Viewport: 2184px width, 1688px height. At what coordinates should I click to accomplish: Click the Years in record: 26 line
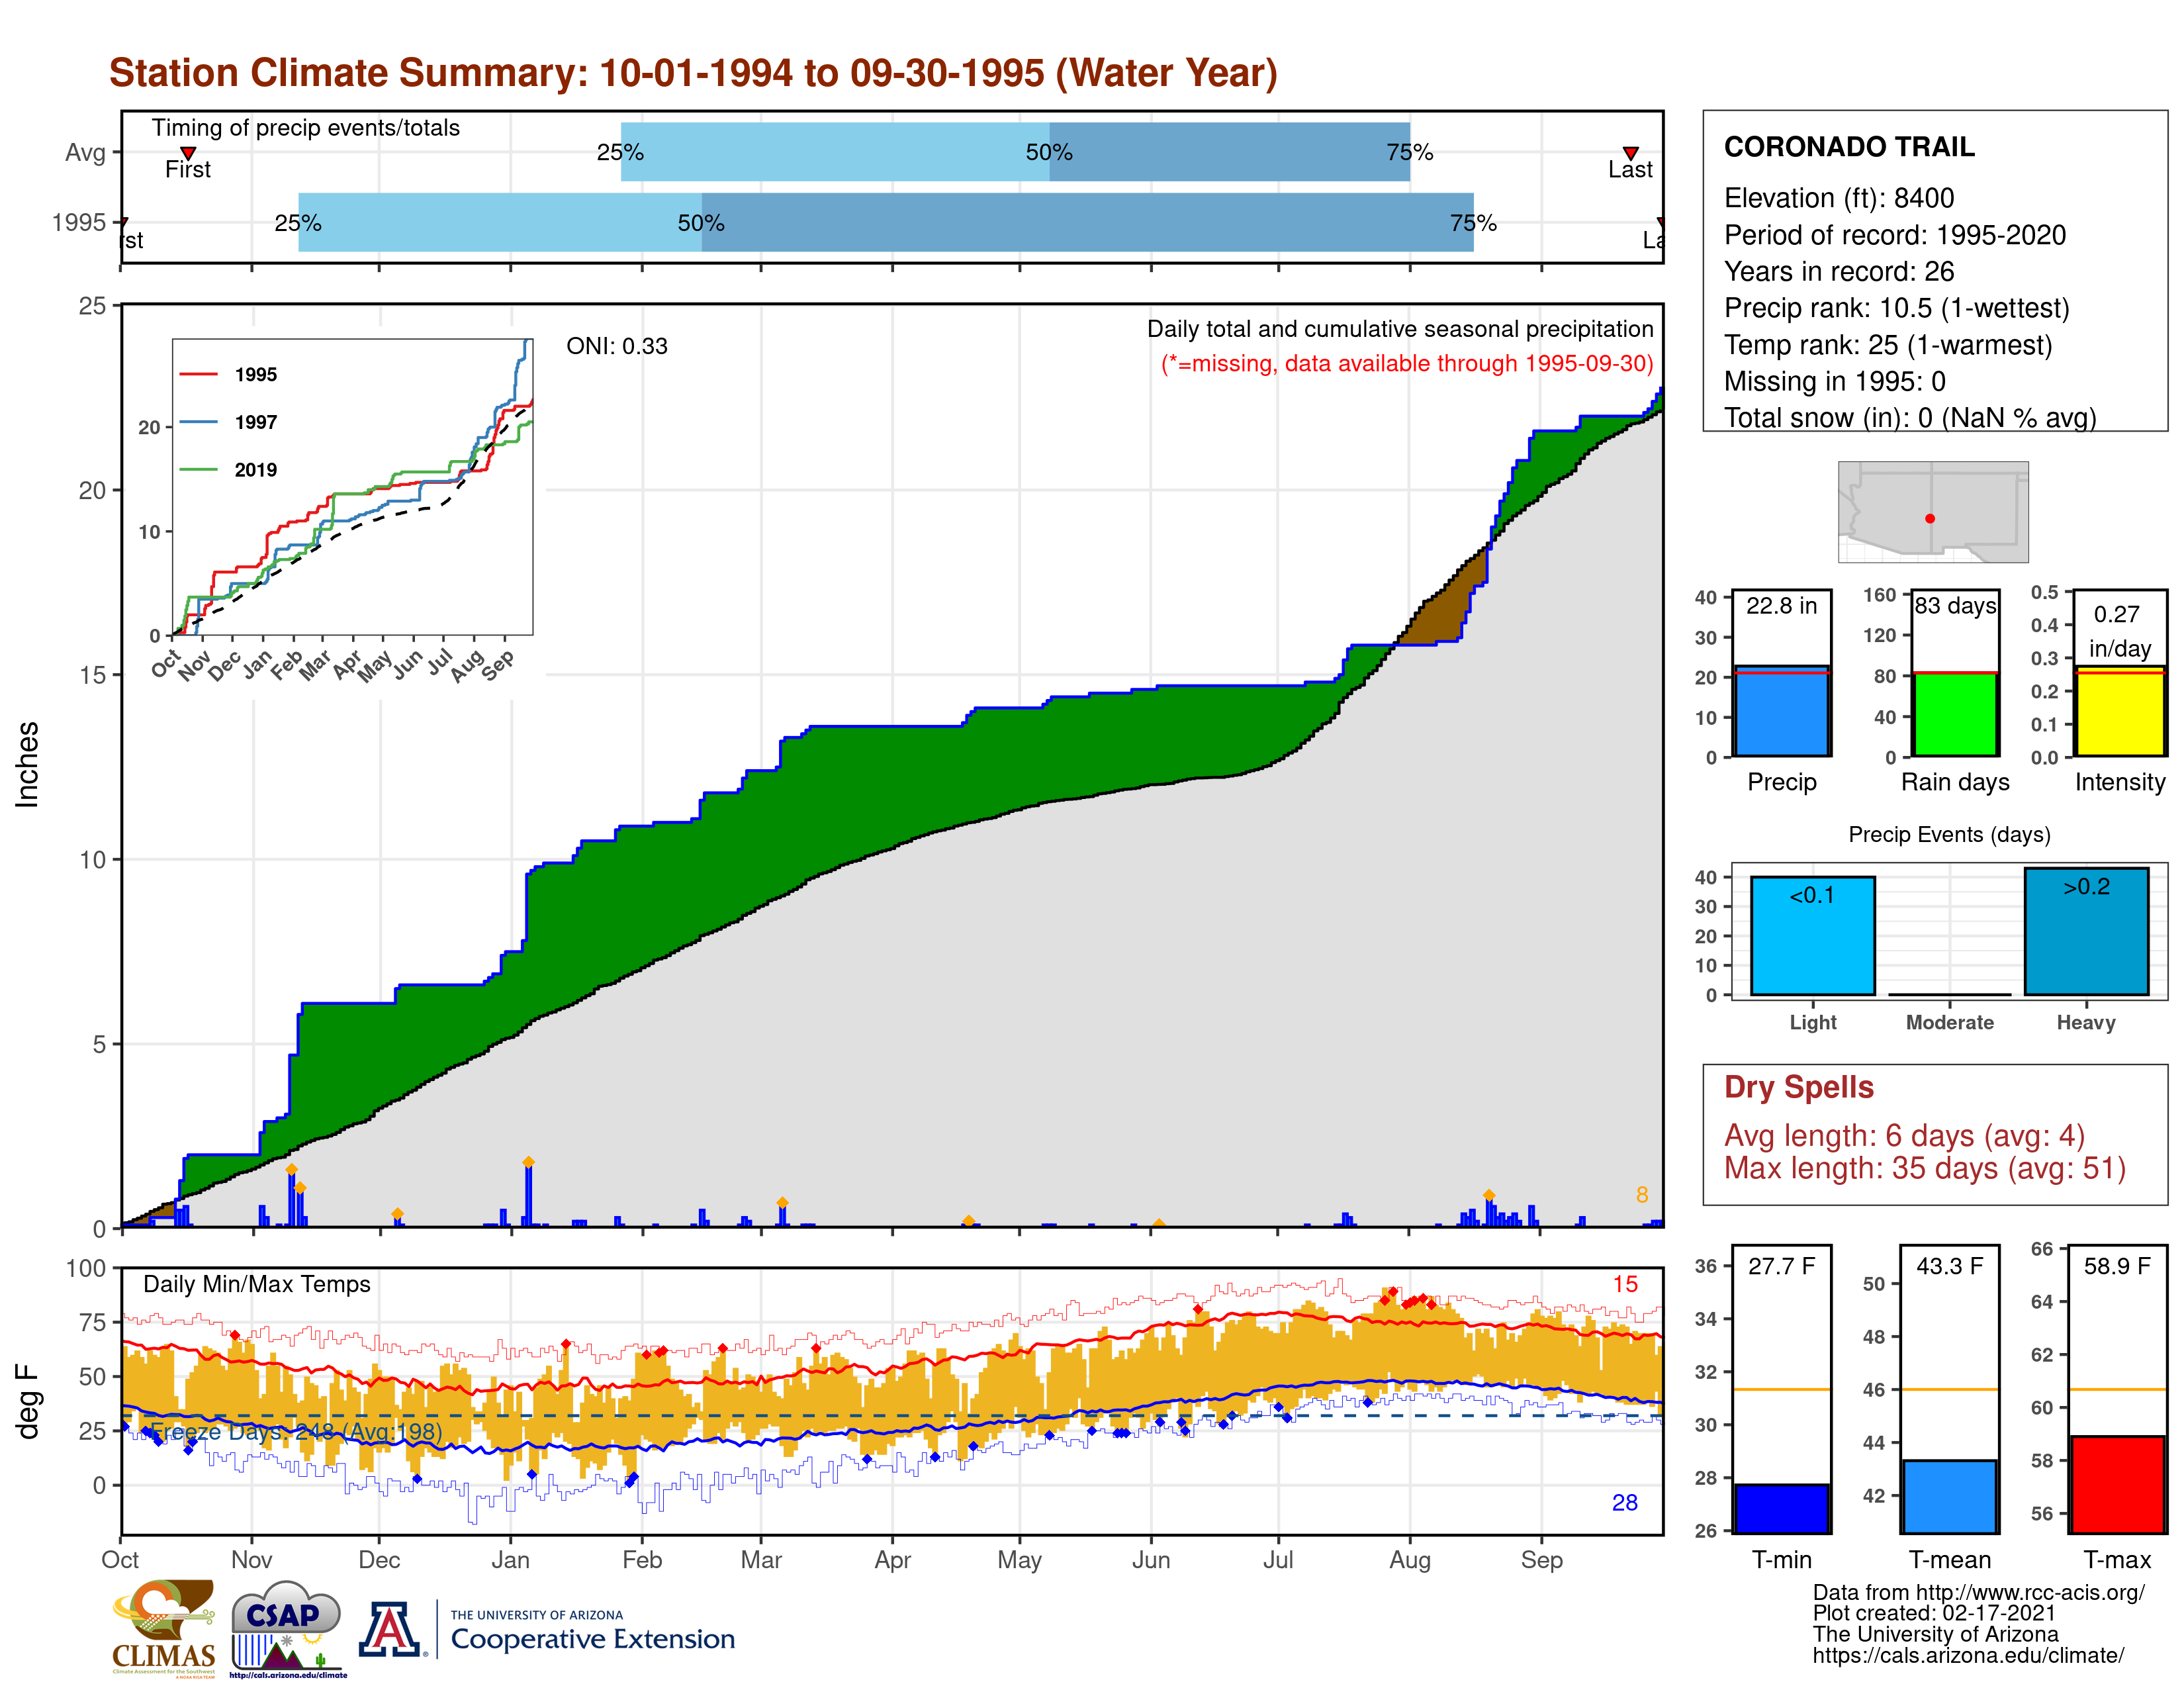coord(1838,271)
